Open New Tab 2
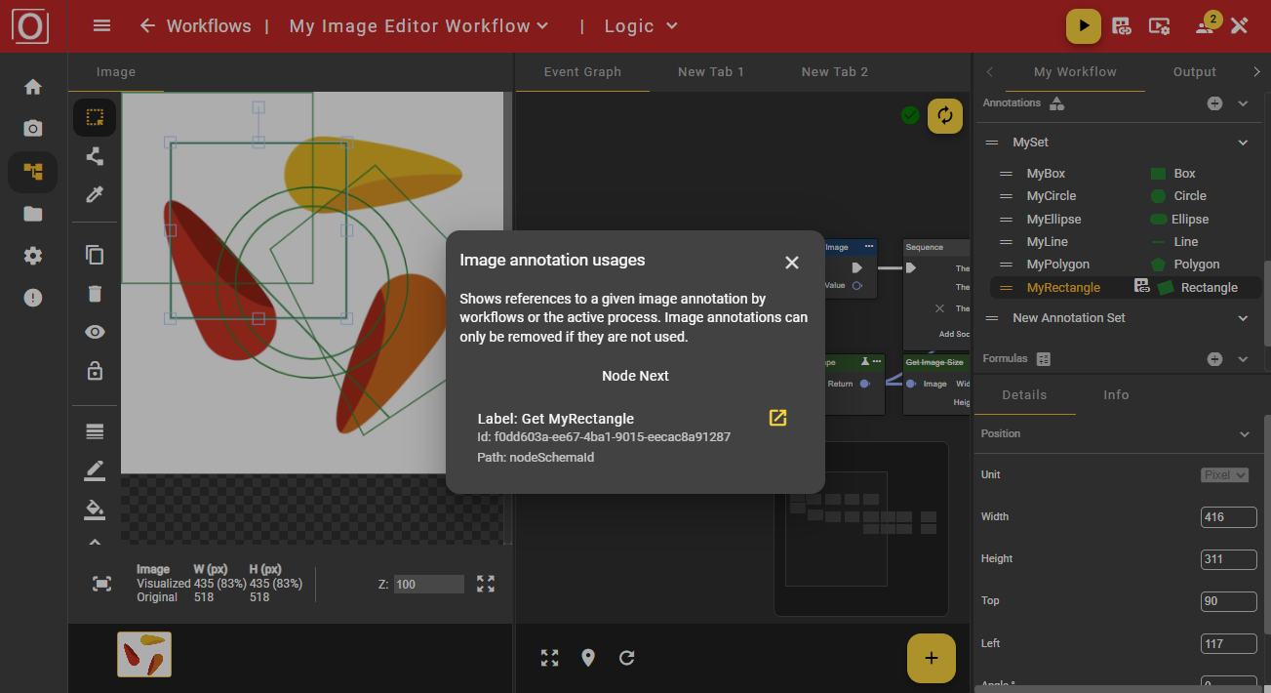This screenshot has height=693, width=1271. 835,71
